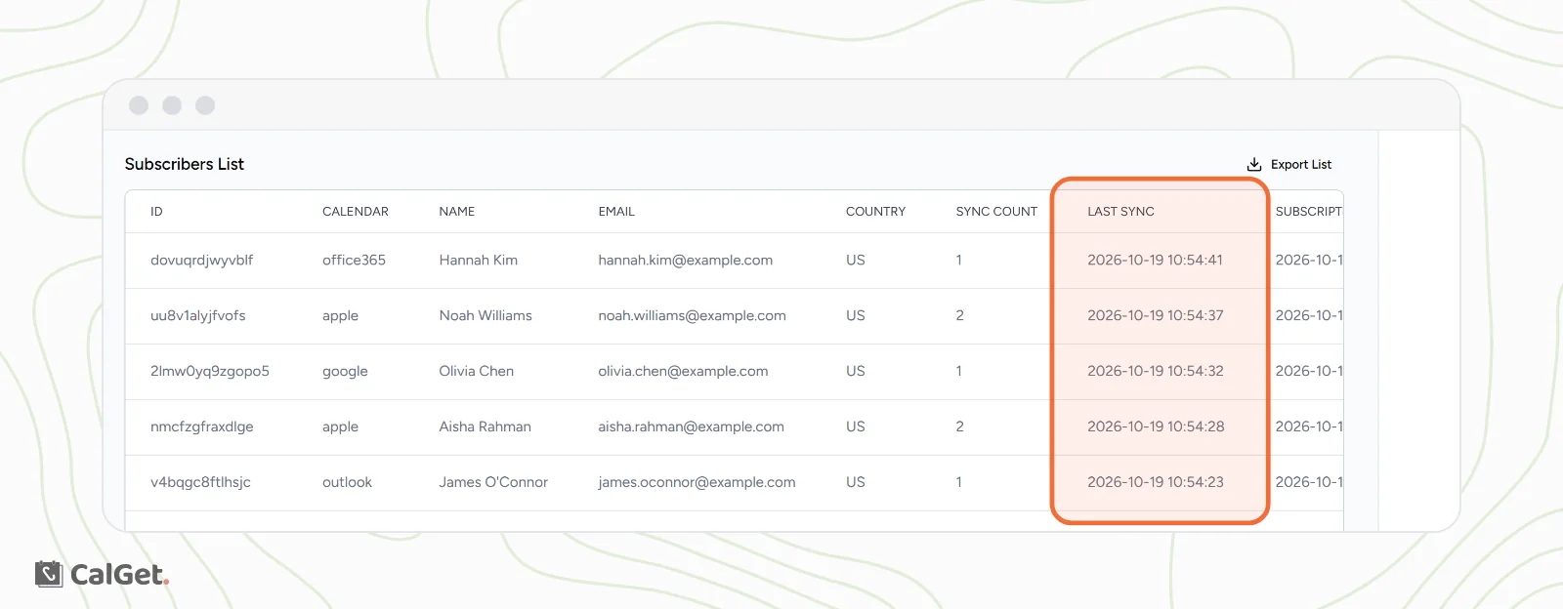Select ID nmcfzgfraxdlge cell
This screenshot has width=1563, height=609.
click(202, 426)
